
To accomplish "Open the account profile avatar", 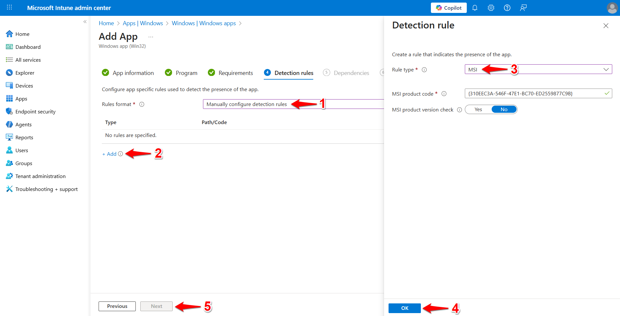I will point(612,8).
